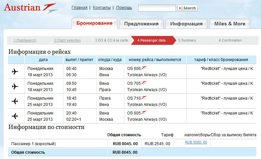Image resolution: width=261 pixels, height=159 pixels.
Task: Click 'Пассажир 1 (взрослый)' row label
Action: coord(33,144)
